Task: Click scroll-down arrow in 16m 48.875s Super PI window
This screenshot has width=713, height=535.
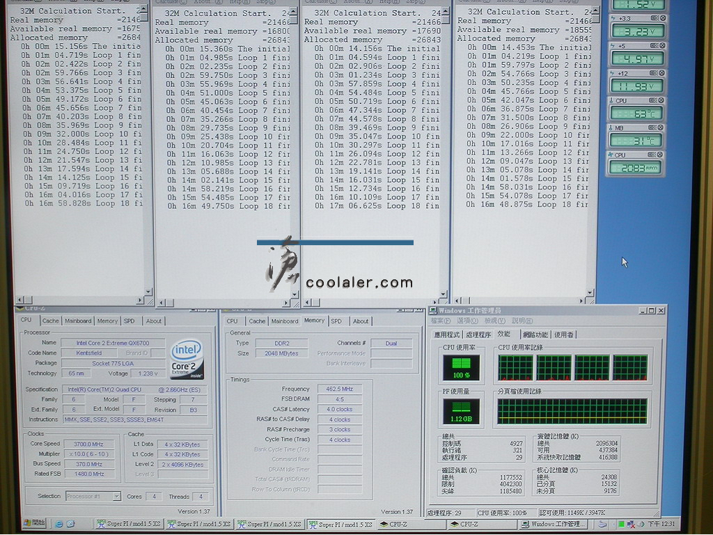Action: pyautogui.click(x=590, y=293)
